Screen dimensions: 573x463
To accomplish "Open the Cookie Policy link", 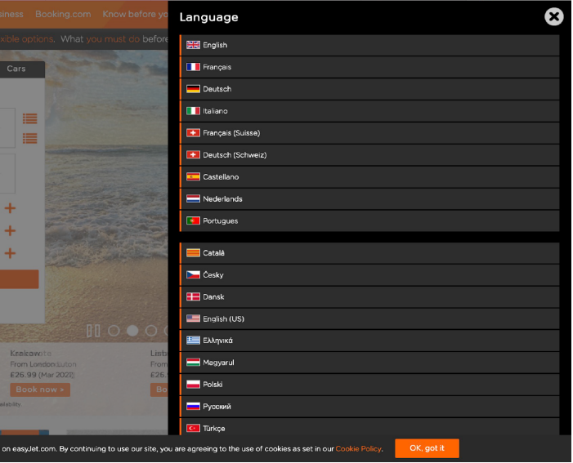I will coord(359,449).
